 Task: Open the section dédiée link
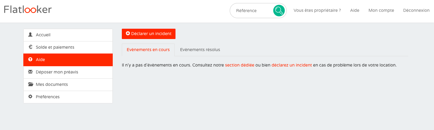click(239, 65)
